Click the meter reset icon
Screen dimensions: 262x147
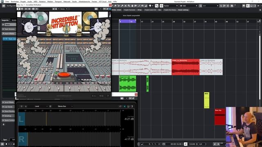click(120, 106)
